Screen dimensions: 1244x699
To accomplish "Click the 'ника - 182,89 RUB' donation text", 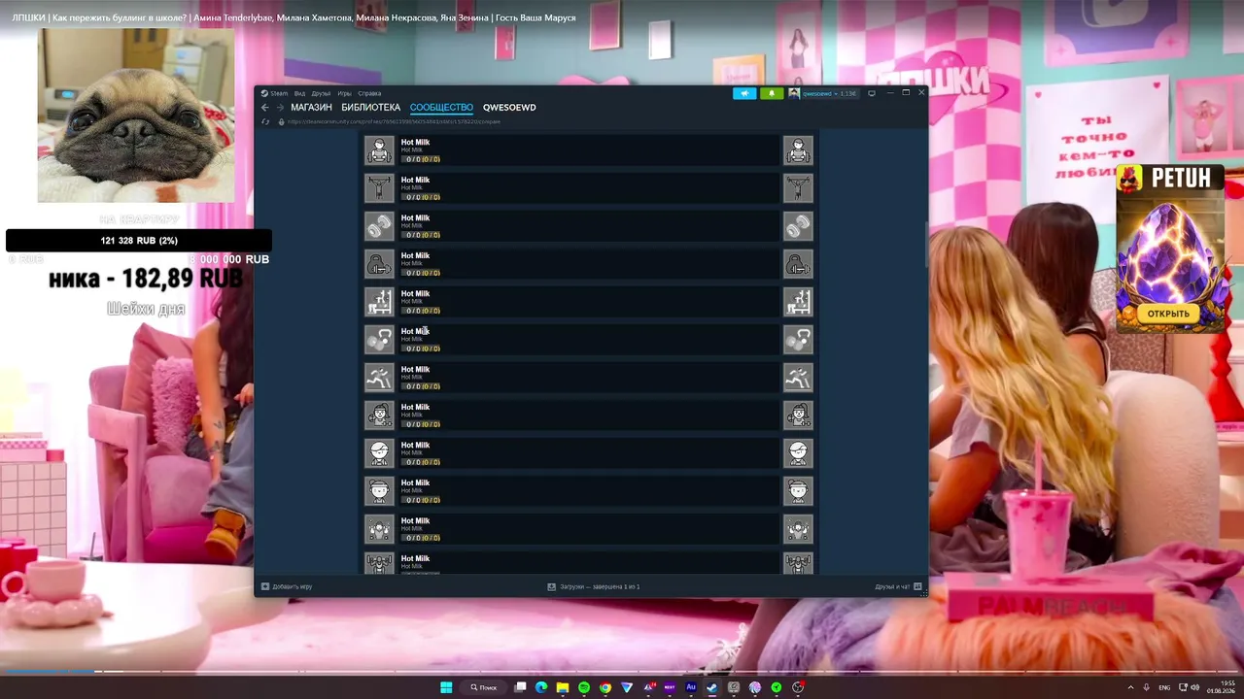I will pos(146,279).
